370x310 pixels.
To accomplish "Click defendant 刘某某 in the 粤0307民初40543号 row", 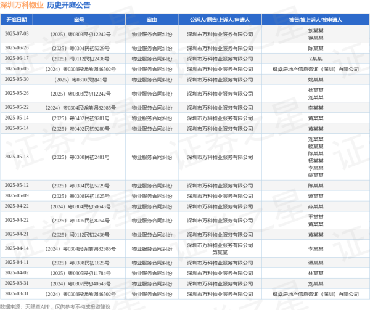I will point(316,283).
